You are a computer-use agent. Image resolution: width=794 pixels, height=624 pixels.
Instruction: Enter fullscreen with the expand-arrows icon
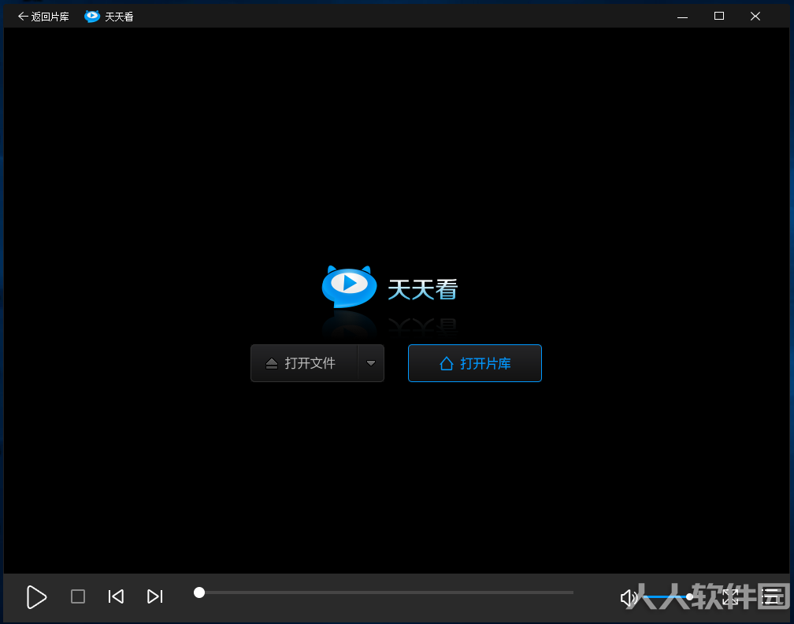[x=730, y=596]
